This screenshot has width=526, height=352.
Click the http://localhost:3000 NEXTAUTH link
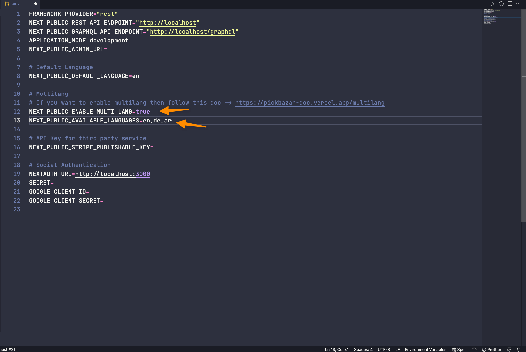tap(113, 174)
